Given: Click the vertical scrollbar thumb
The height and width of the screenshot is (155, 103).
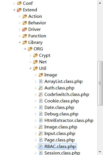Looking at the screenshot, I should (x=100, y=83).
